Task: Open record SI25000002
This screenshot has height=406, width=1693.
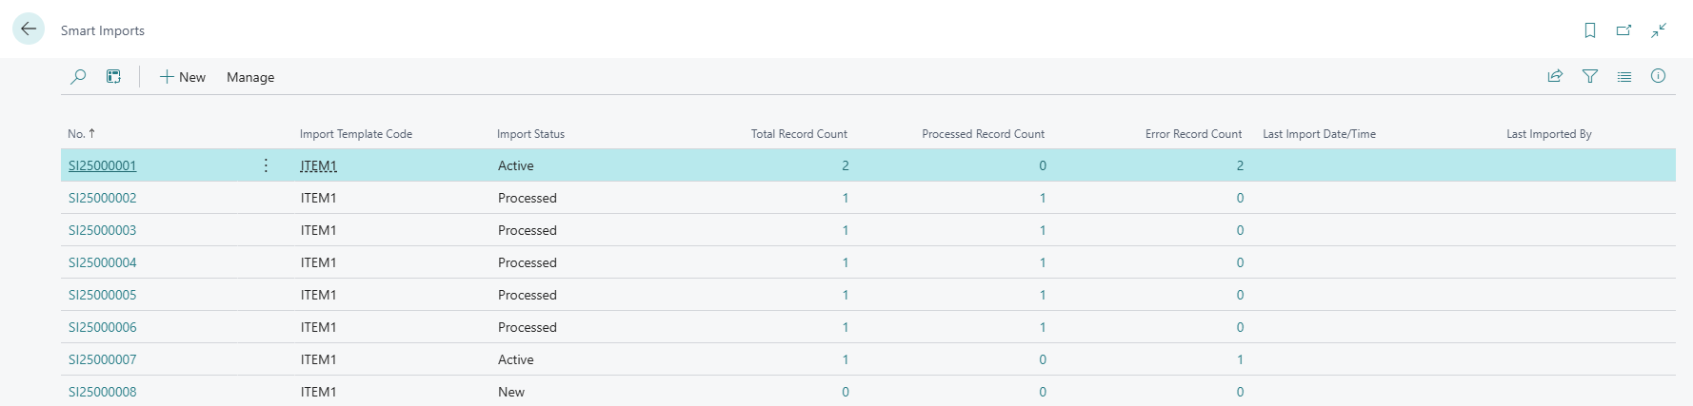Action: pos(102,198)
